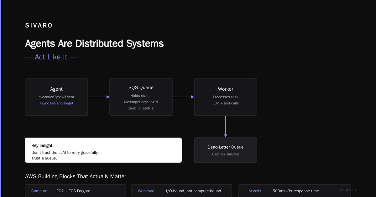Image resolution: width=376 pixels, height=197 pixels.
Task: Click the 'Holds status' text
Action: click(141, 96)
